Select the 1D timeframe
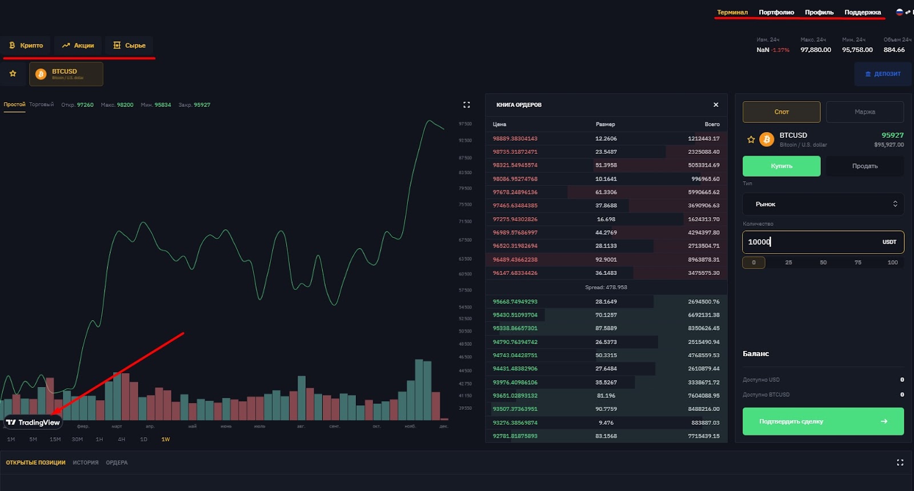 pos(143,439)
